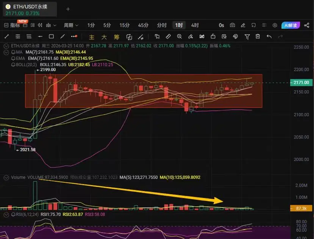The height and width of the screenshot is (239, 314).
Task: Add a new tab with plus button
Action: [68, 9]
